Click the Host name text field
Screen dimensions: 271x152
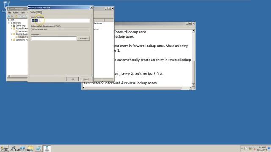point(54,38)
